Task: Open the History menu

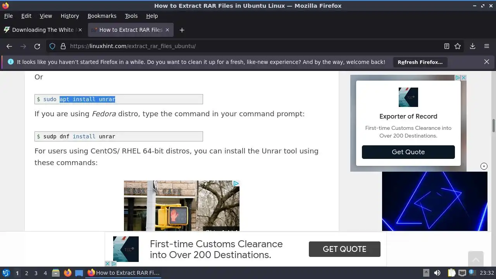Action: (70, 16)
